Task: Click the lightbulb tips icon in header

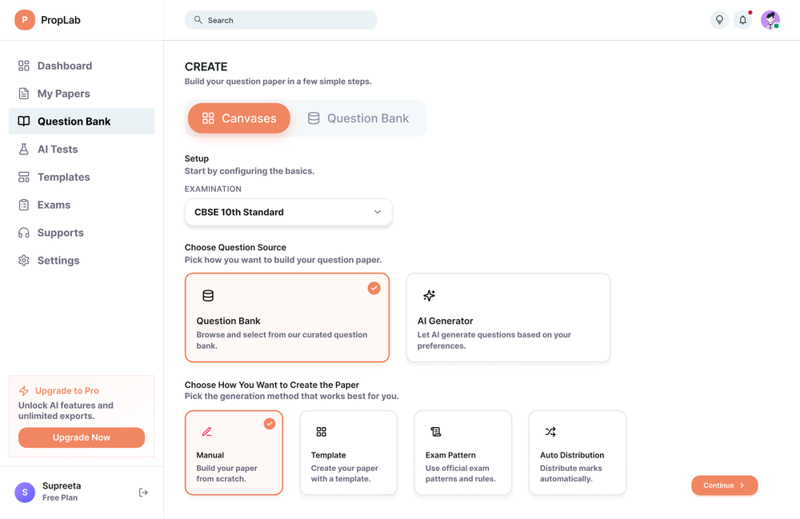Action: tap(719, 20)
